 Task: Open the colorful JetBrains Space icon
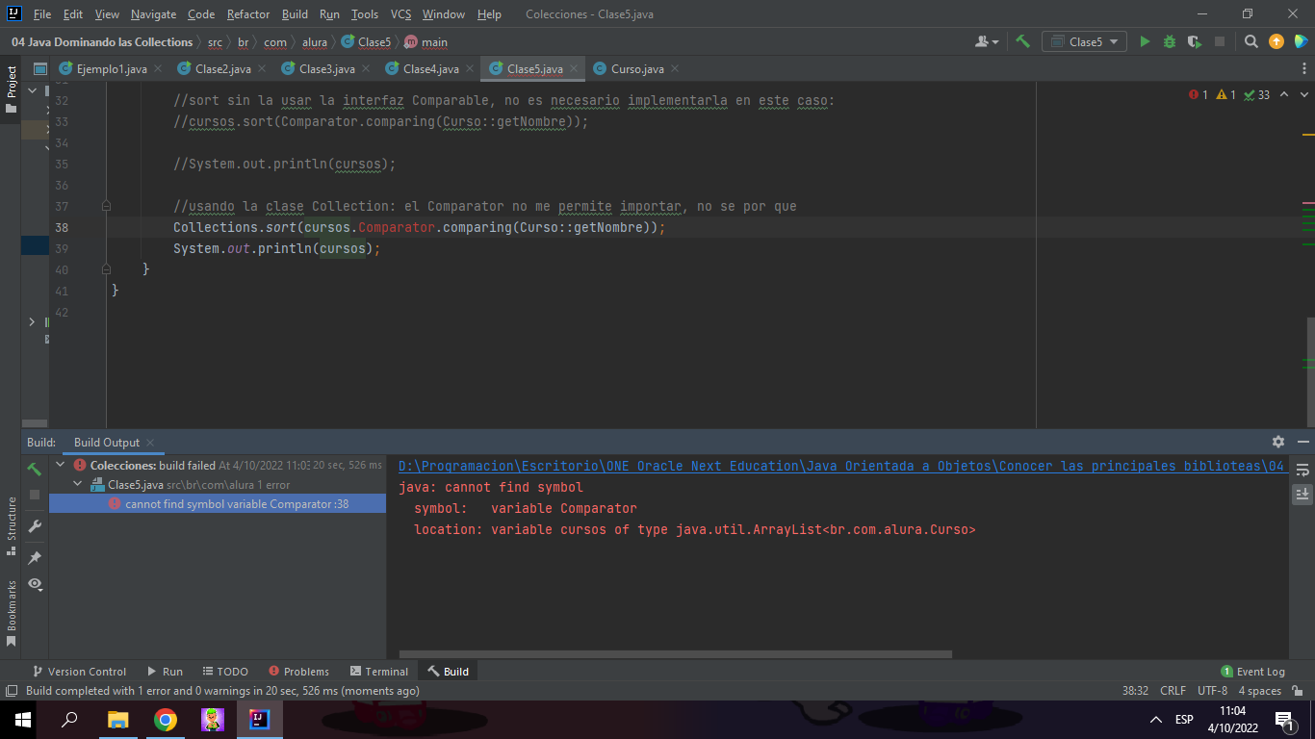1302,41
